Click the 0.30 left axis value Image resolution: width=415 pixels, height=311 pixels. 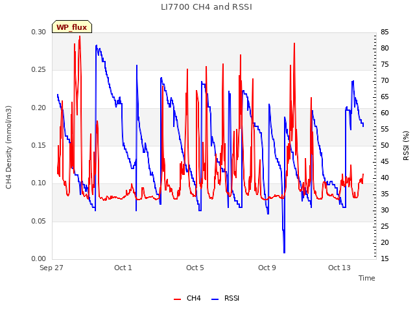[39, 32]
